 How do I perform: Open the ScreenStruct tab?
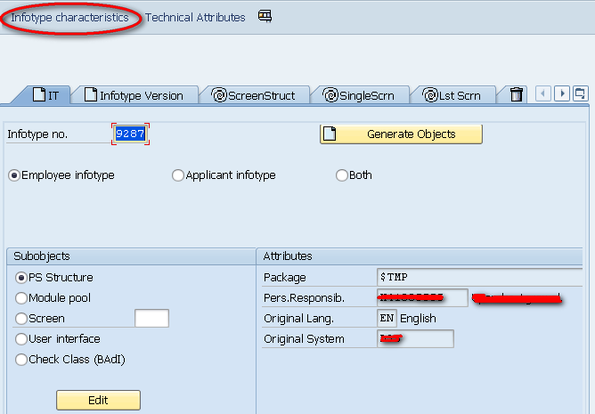tap(254, 95)
